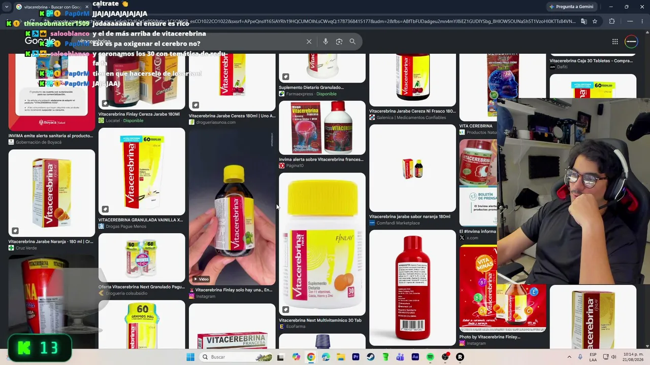Select Vitacerebrina Next Multivitaminico 30 Tab image
The image size is (650, 365).
(x=322, y=244)
